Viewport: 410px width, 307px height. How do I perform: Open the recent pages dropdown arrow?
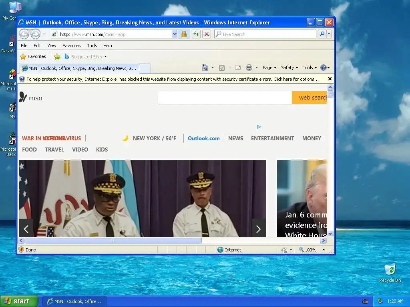pos(44,34)
